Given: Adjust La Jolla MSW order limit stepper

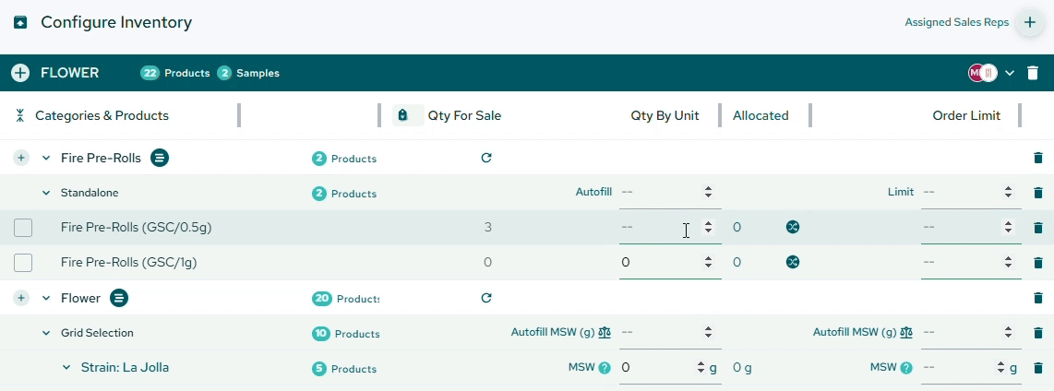Looking at the screenshot, I should [1002, 368].
